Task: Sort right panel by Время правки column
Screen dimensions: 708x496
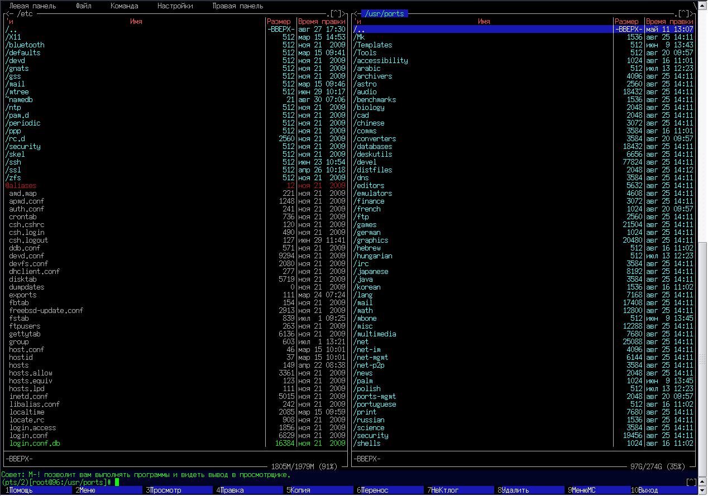Action: [x=669, y=21]
